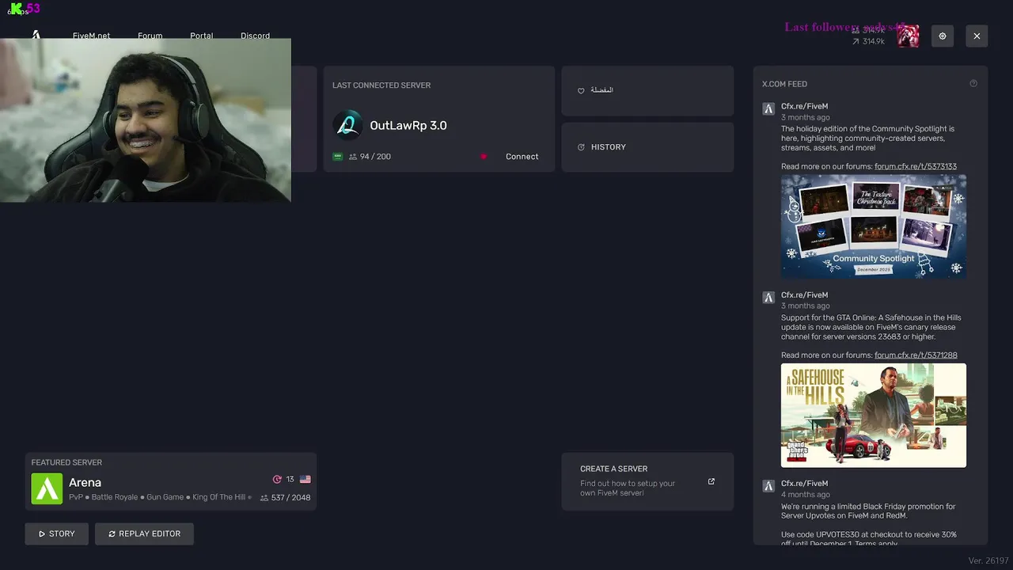Viewport: 1013px width, 570px height.
Task: Open the Arabic favorites card
Action: (x=647, y=90)
